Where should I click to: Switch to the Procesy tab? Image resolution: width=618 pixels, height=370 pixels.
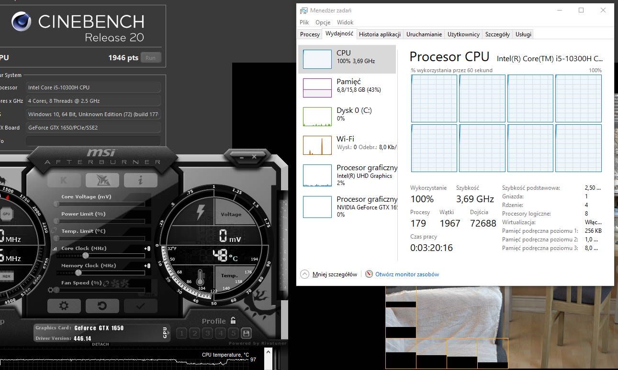[310, 34]
